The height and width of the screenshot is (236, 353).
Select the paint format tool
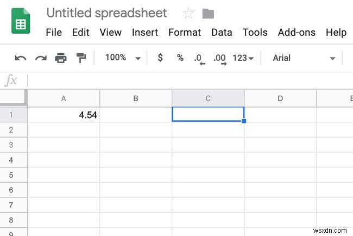coord(81,58)
